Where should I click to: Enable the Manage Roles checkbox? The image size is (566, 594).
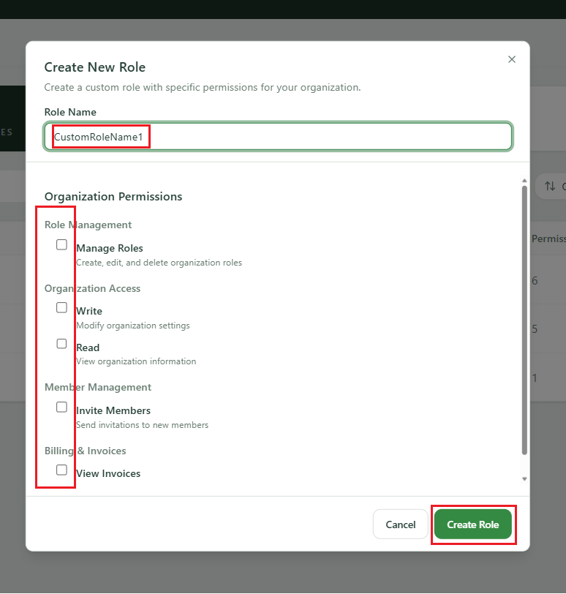[x=61, y=245]
